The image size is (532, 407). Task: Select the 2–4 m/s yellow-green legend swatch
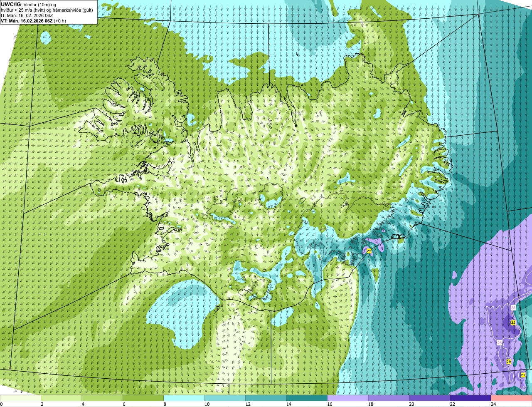tap(62, 398)
